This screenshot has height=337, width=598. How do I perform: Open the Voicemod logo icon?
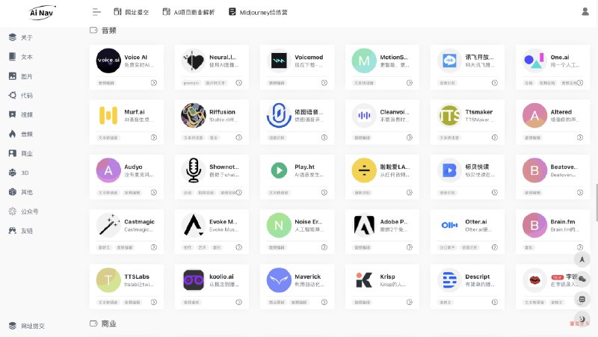(279, 61)
